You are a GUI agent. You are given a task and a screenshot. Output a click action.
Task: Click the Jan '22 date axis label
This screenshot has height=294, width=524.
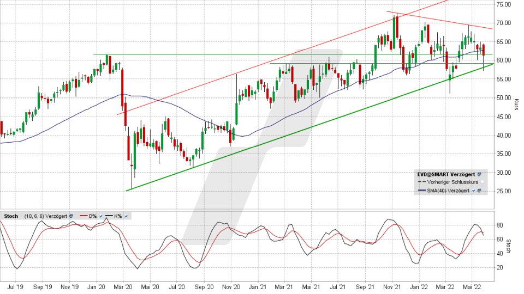pyautogui.click(x=419, y=287)
